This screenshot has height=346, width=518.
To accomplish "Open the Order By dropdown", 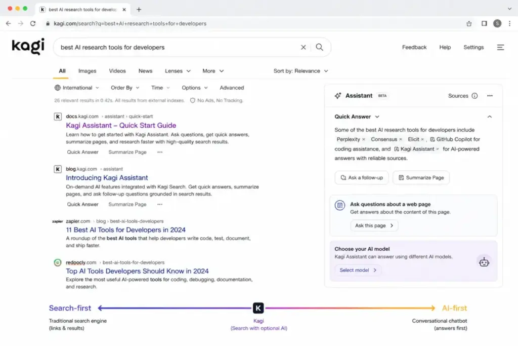I will [125, 88].
